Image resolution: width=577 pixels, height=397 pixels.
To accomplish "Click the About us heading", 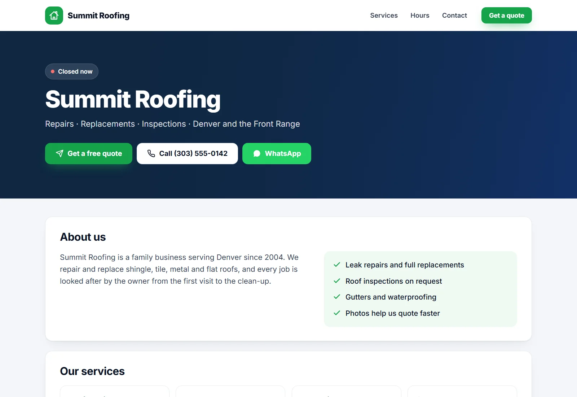I will pyautogui.click(x=83, y=237).
